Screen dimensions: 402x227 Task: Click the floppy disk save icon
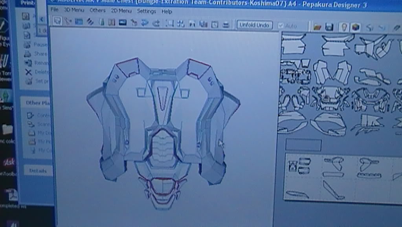(x=329, y=27)
